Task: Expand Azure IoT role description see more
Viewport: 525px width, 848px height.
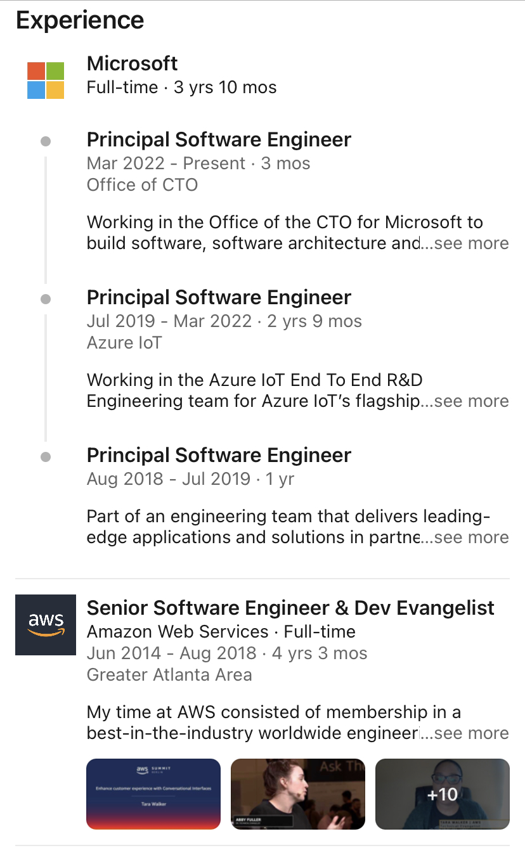Action: point(470,401)
